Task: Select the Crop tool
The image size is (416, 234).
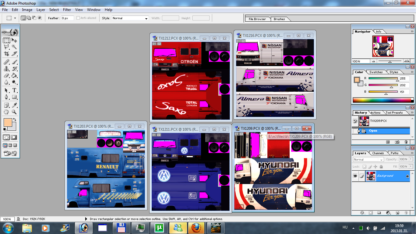Action: click(6, 54)
